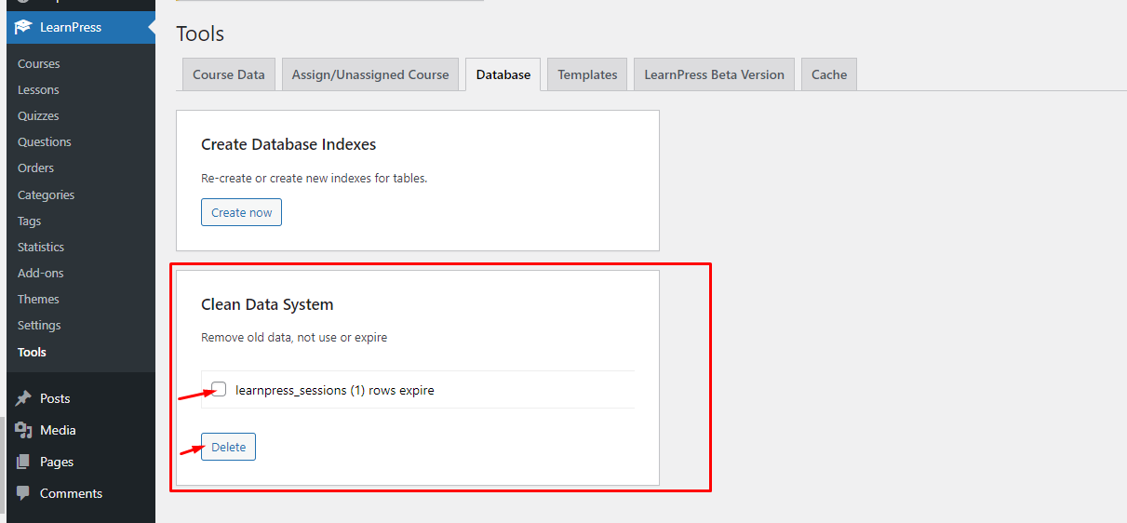Open the Pages menu label
This screenshot has width=1127, height=523.
[57, 462]
